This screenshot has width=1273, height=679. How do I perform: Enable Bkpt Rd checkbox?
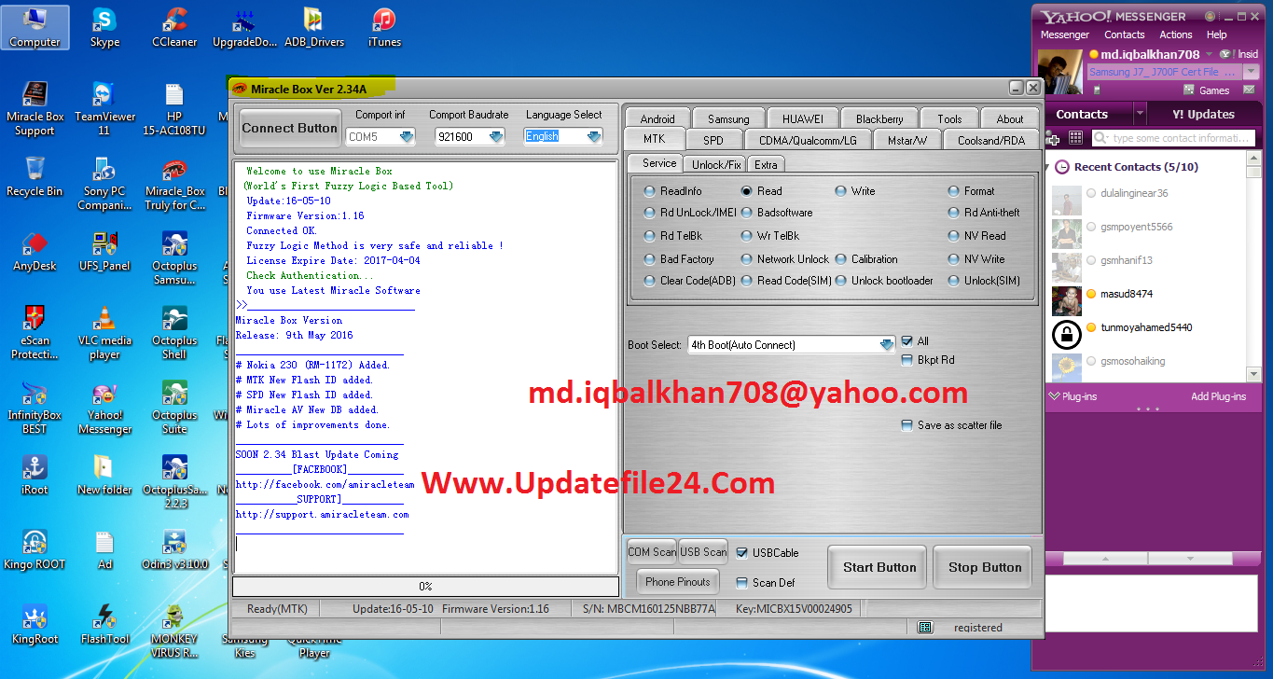point(906,360)
